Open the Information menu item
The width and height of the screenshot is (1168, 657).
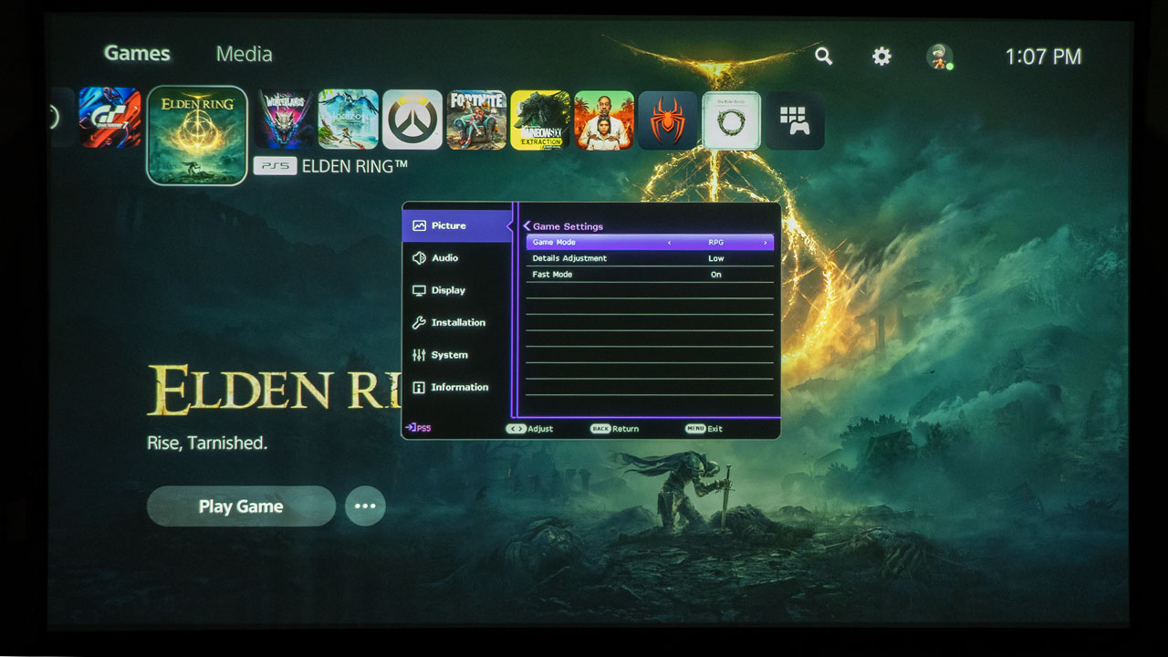point(456,388)
